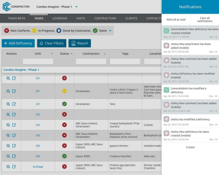Click the In Progress status icon on 201 Coulis row
This screenshot has height=175, width=219.
click(65, 91)
